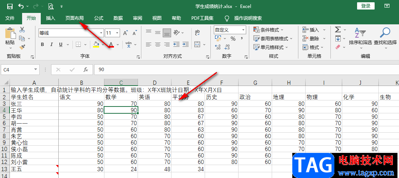Click the Wrap Text icon
399x178 pixels.
(197, 32)
